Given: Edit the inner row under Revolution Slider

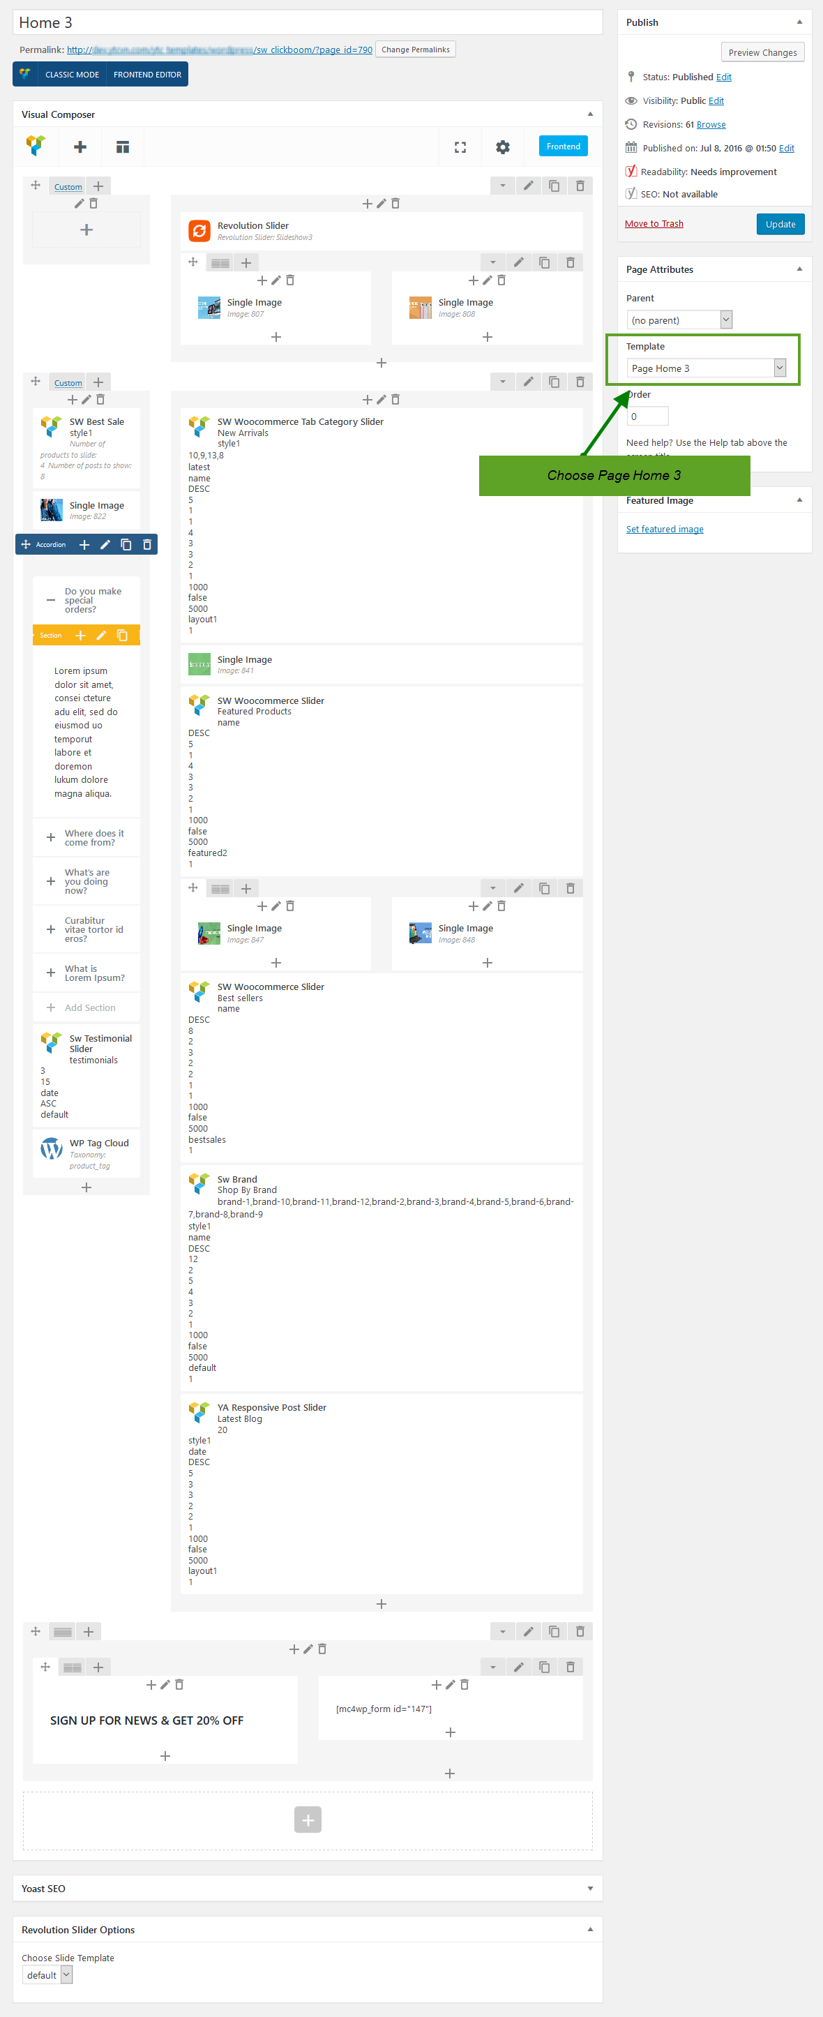Looking at the screenshot, I should coord(518,262).
